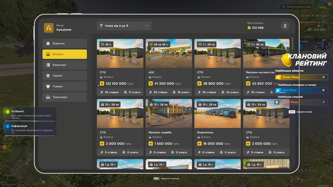The height and width of the screenshot is (187, 333).
Task: Click the Інформація notification
Action: [30, 129]
